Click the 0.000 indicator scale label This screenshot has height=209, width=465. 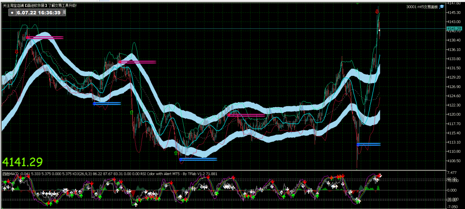click(452, 190)
